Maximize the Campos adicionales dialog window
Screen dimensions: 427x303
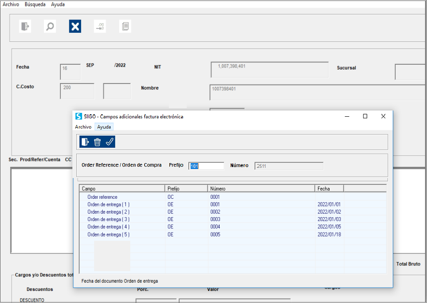click(x=365, y=116)
